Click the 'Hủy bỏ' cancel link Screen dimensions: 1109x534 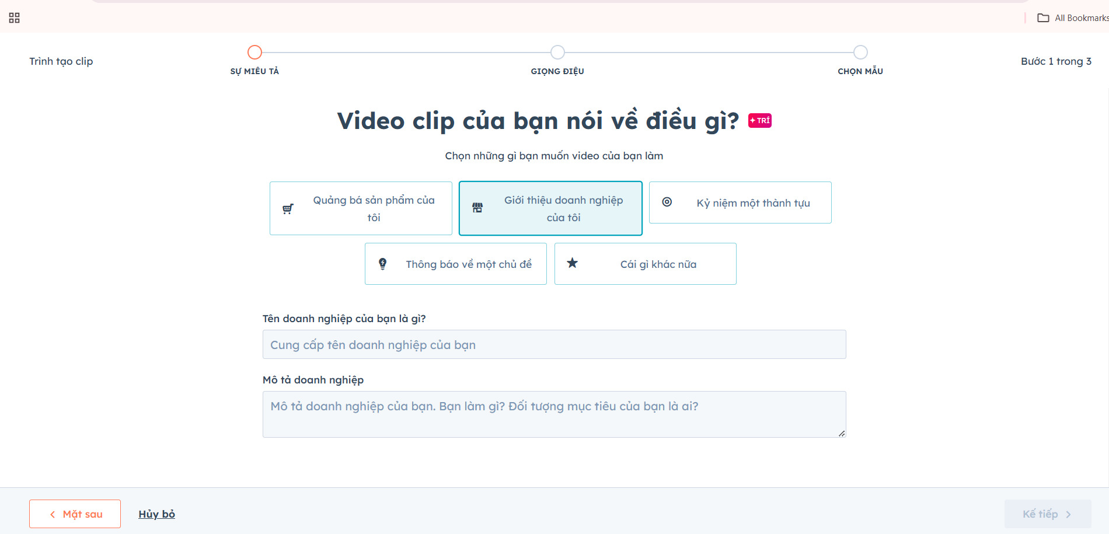coord(156,514)
